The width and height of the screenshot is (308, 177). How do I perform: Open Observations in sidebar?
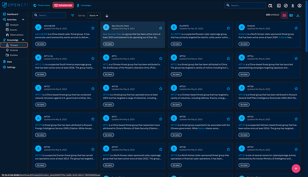click(x=16, y=35)
